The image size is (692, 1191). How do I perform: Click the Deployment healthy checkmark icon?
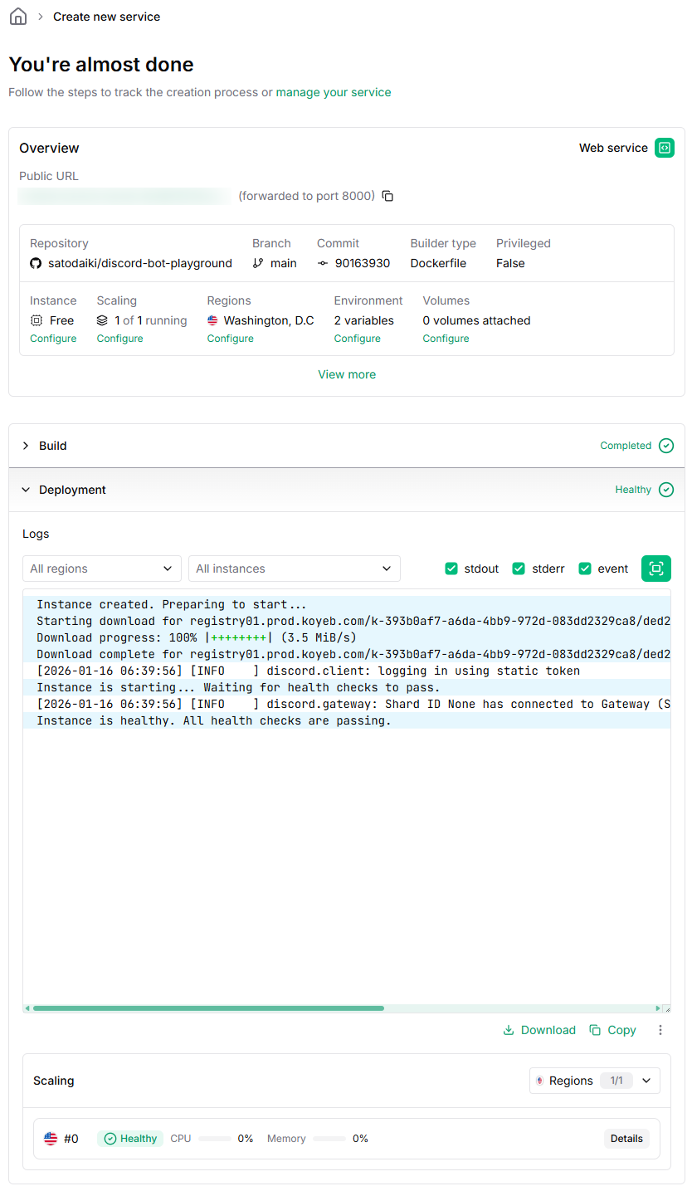click(x=665, y=490)
